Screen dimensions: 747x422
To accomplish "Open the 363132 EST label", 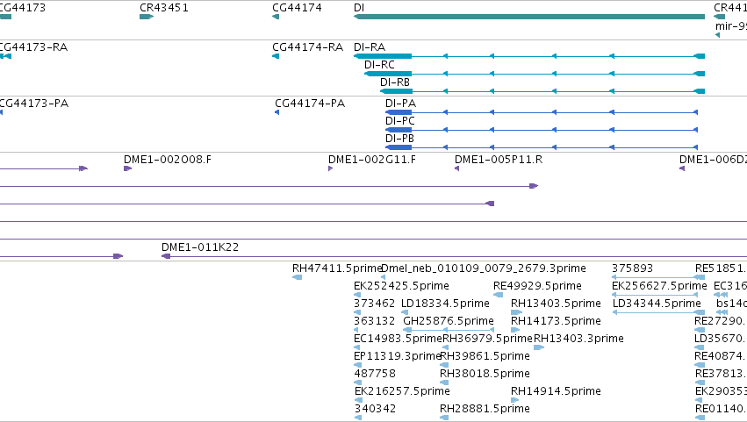I will 375,321.
